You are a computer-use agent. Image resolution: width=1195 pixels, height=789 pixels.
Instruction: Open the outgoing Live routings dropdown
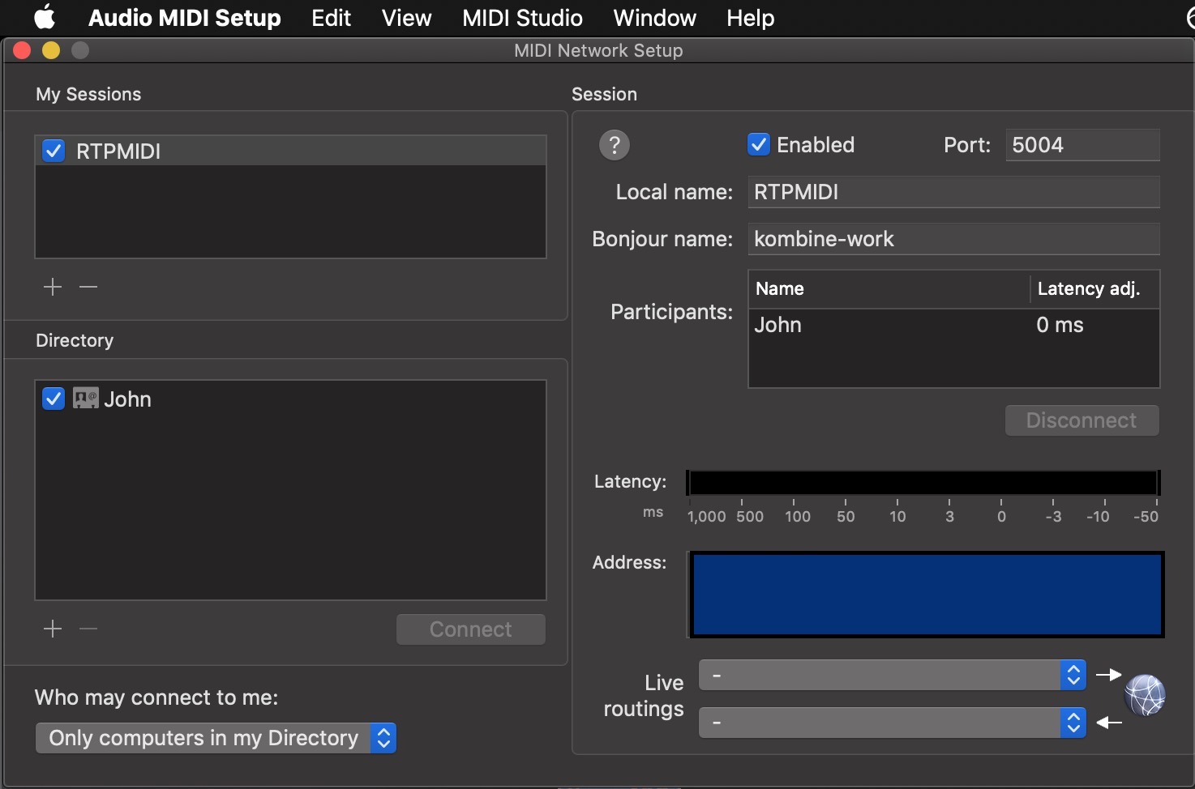tap(892, 675)
